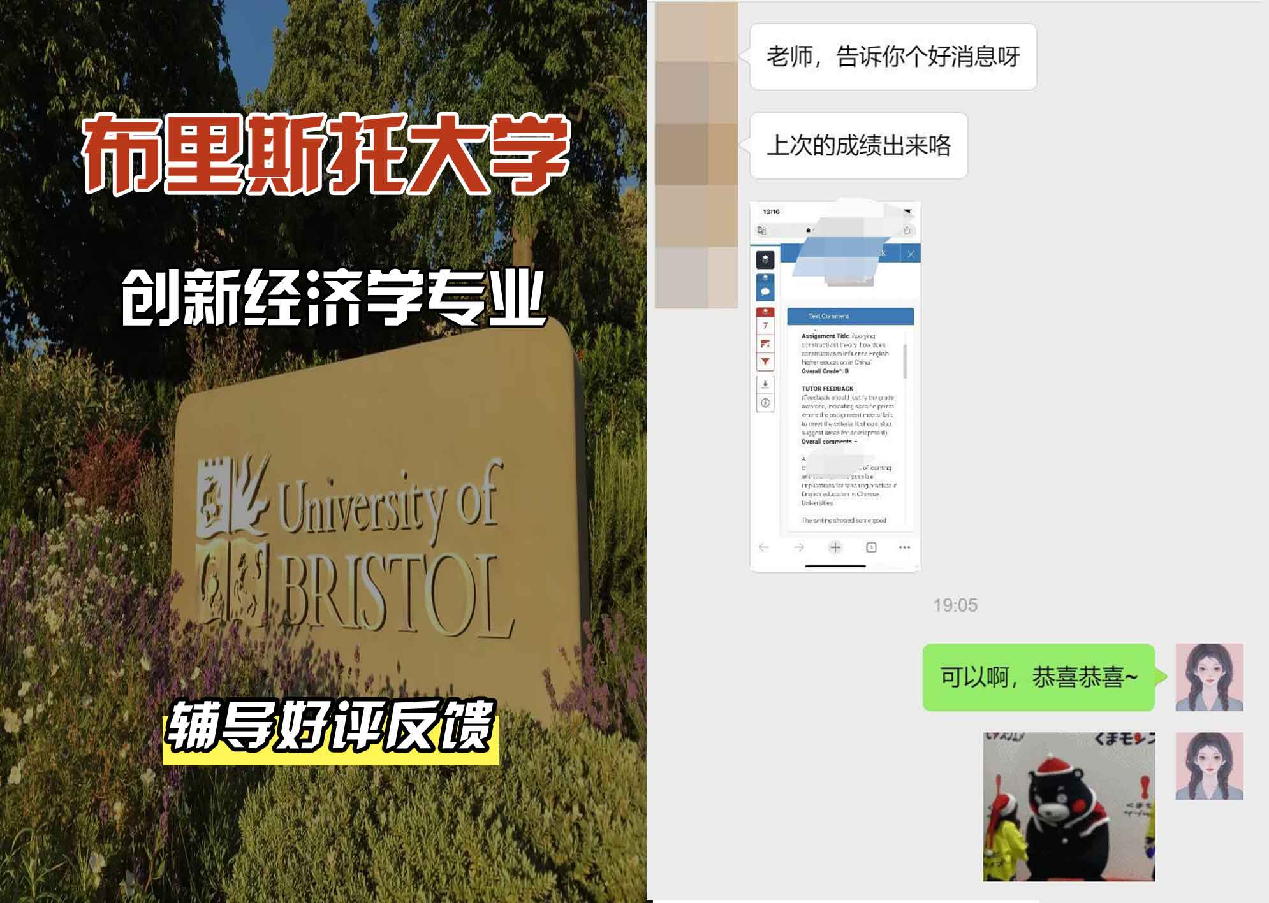
Task: Click the zoom plus button at screen bottom
Action: click(836, 547)
